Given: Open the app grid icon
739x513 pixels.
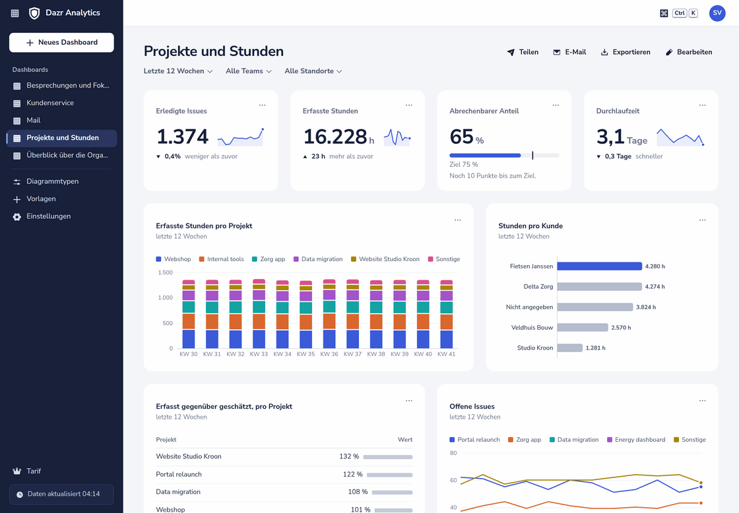Looking at the screenshot, I should point(15,13).
